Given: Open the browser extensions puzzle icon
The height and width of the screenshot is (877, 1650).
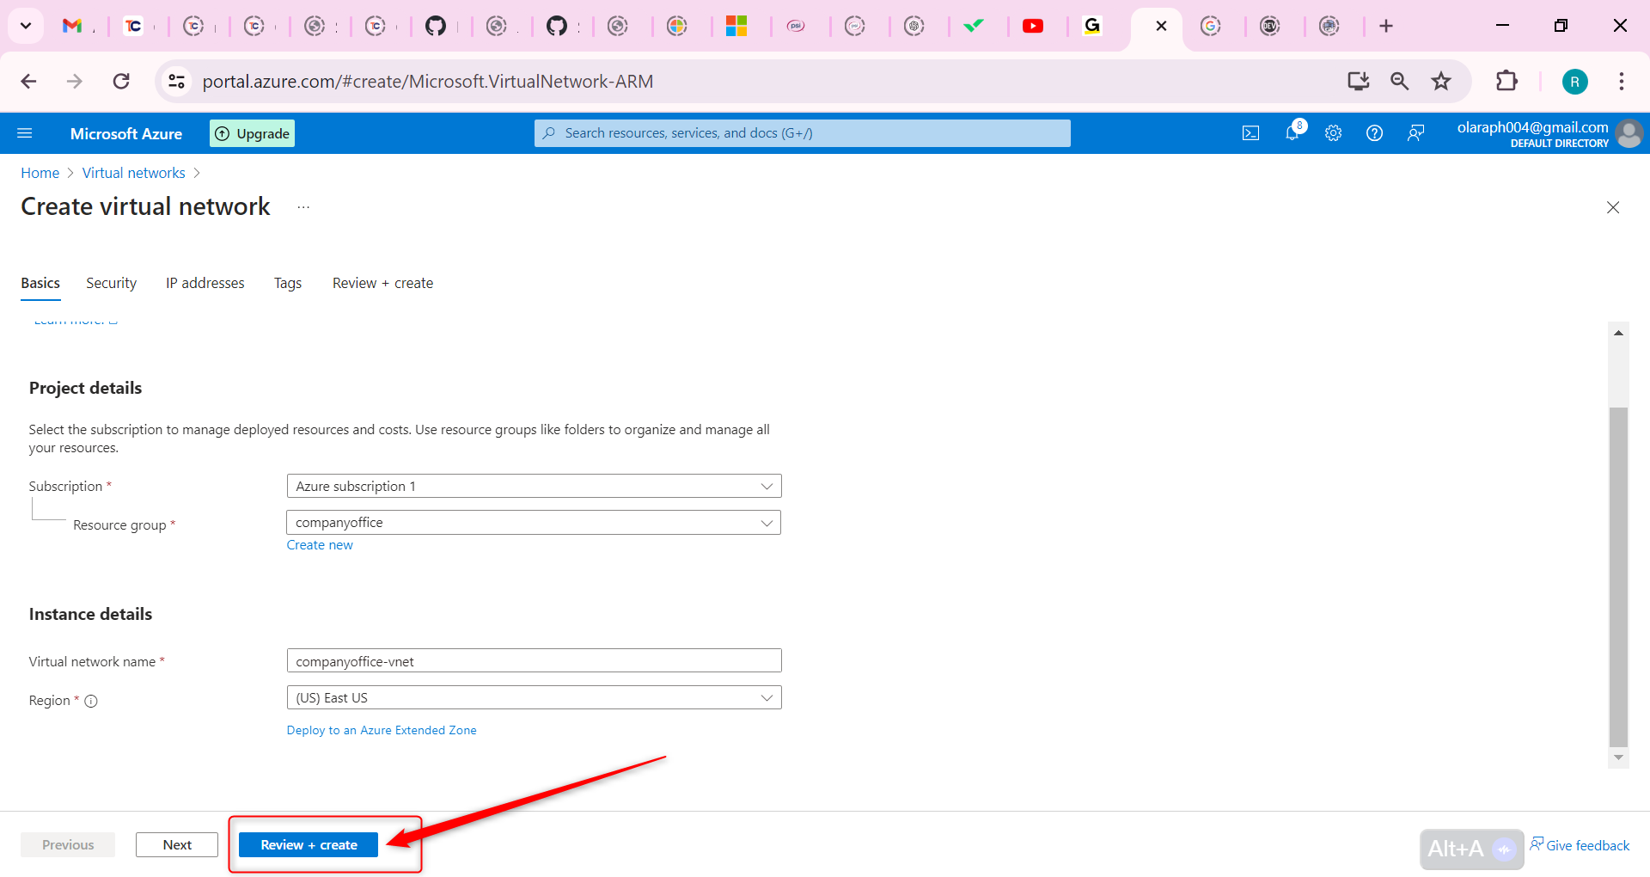Looking at the screenshot, I should coord(1507,81).
